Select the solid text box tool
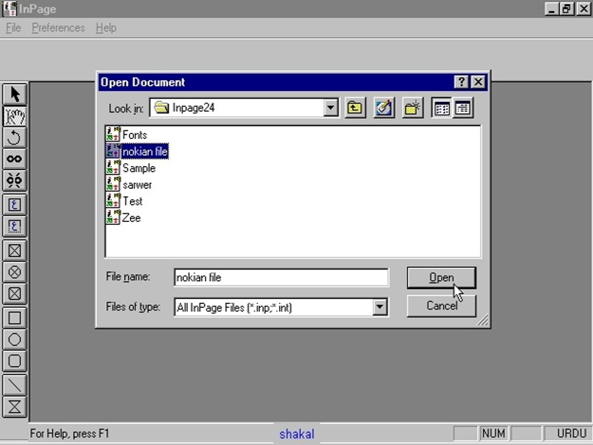Viewport: 593px width, 445px height. point(14,205)
